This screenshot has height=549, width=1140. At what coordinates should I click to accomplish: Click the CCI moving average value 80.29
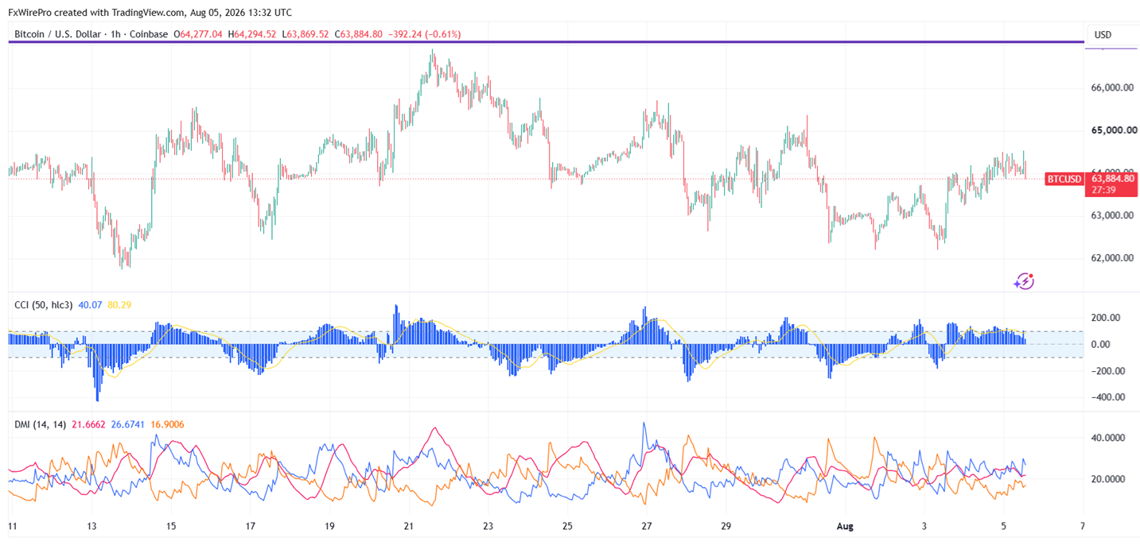[x=119, y=305]
